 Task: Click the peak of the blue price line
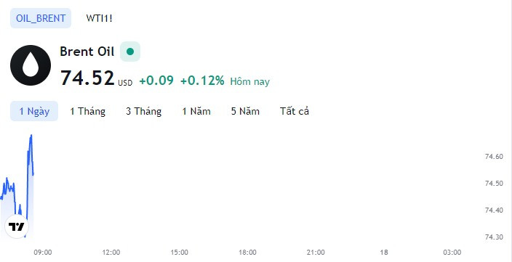(x=31, y=135)
